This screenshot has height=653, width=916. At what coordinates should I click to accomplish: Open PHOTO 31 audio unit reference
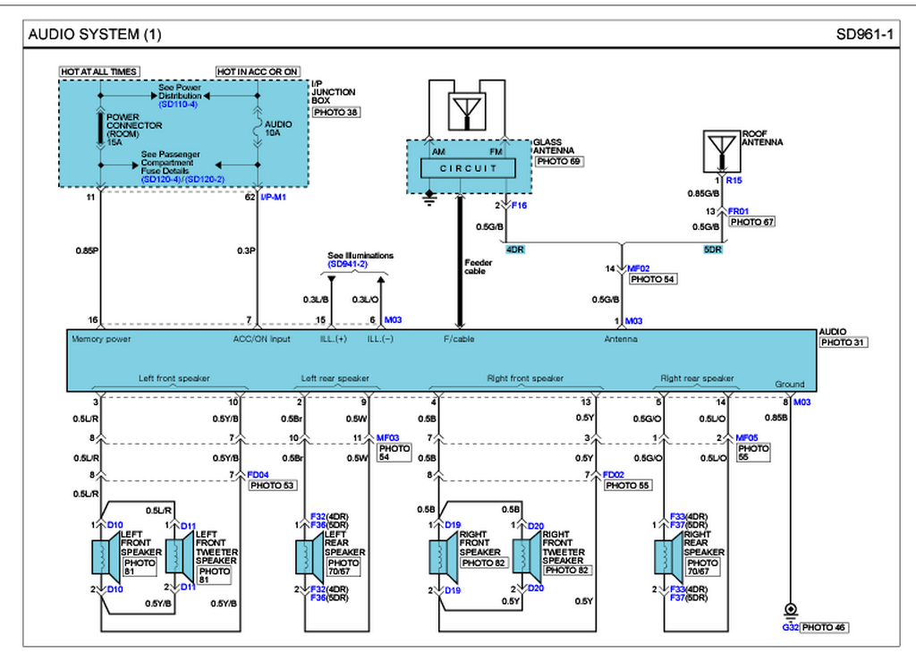(843, 343)
